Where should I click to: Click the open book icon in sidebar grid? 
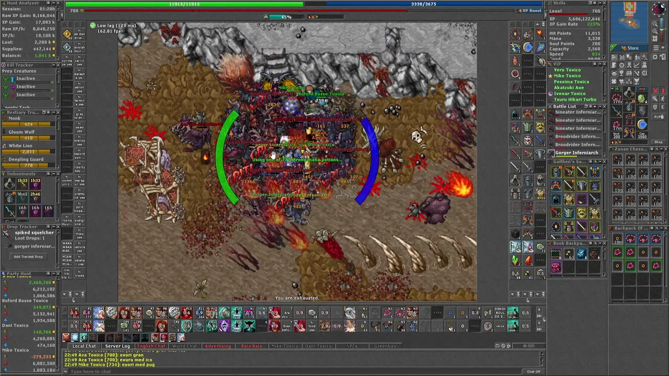629,73
